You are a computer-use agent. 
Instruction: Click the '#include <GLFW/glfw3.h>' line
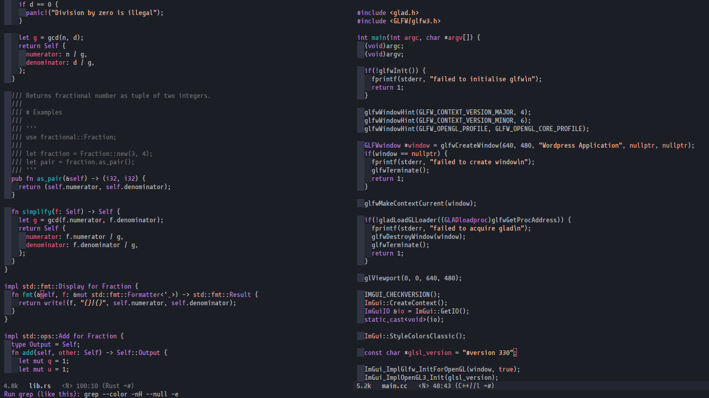(x=399, y=21)
